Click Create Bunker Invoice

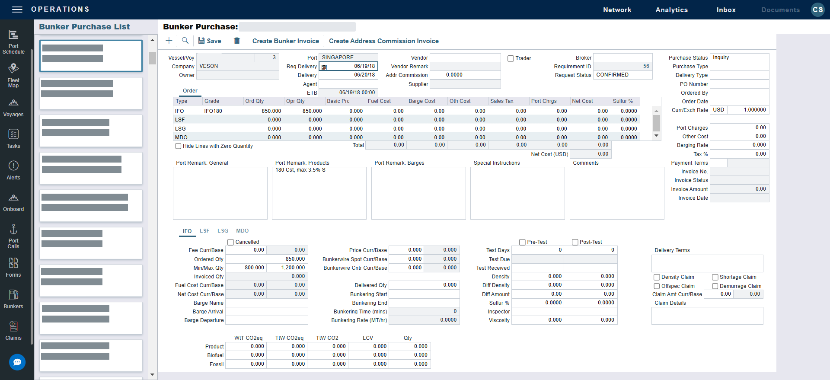[x=286, y=41]
